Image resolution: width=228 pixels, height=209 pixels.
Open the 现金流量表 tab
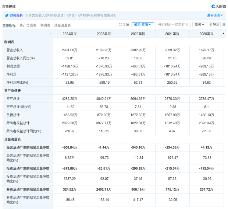63,25
